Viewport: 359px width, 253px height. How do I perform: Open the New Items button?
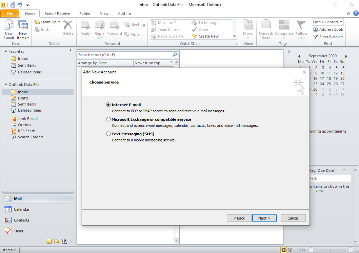tap(23, 30)
